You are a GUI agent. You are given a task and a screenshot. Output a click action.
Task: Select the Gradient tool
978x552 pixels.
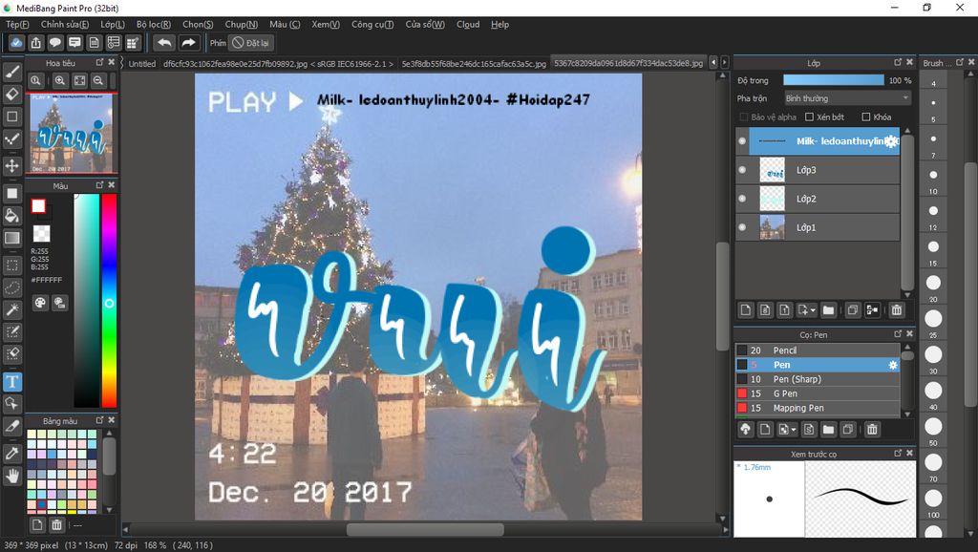(11, 238)
